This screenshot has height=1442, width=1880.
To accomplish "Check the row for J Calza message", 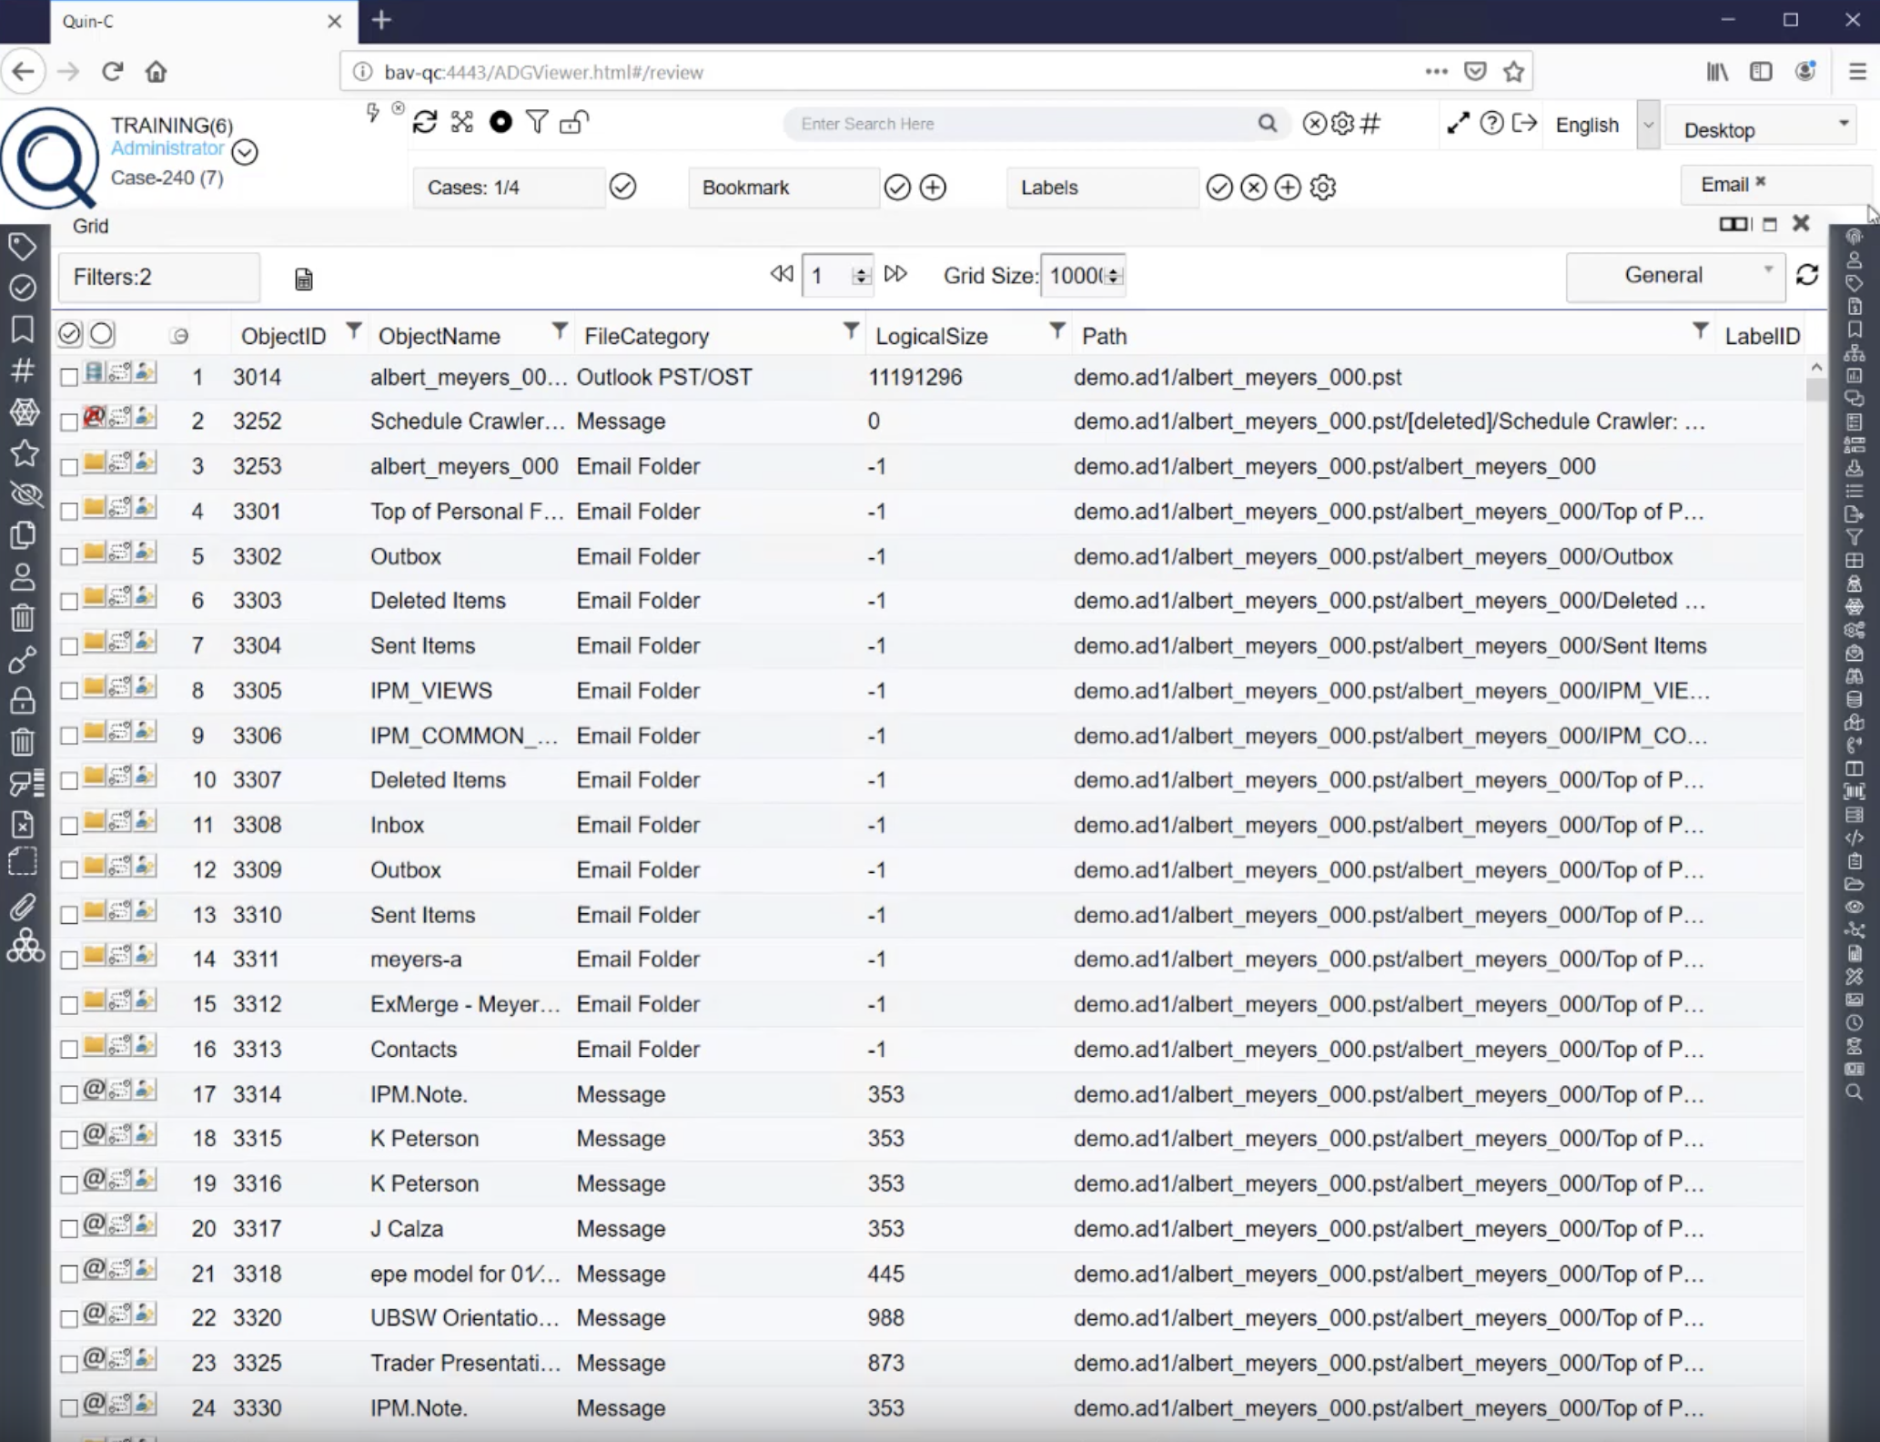I will coord(68,1229).
